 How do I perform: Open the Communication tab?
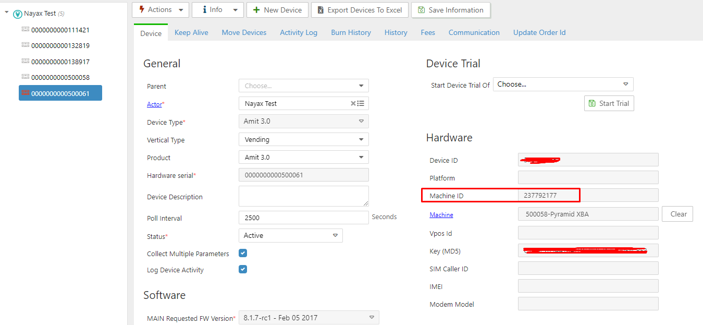[474, 32]
